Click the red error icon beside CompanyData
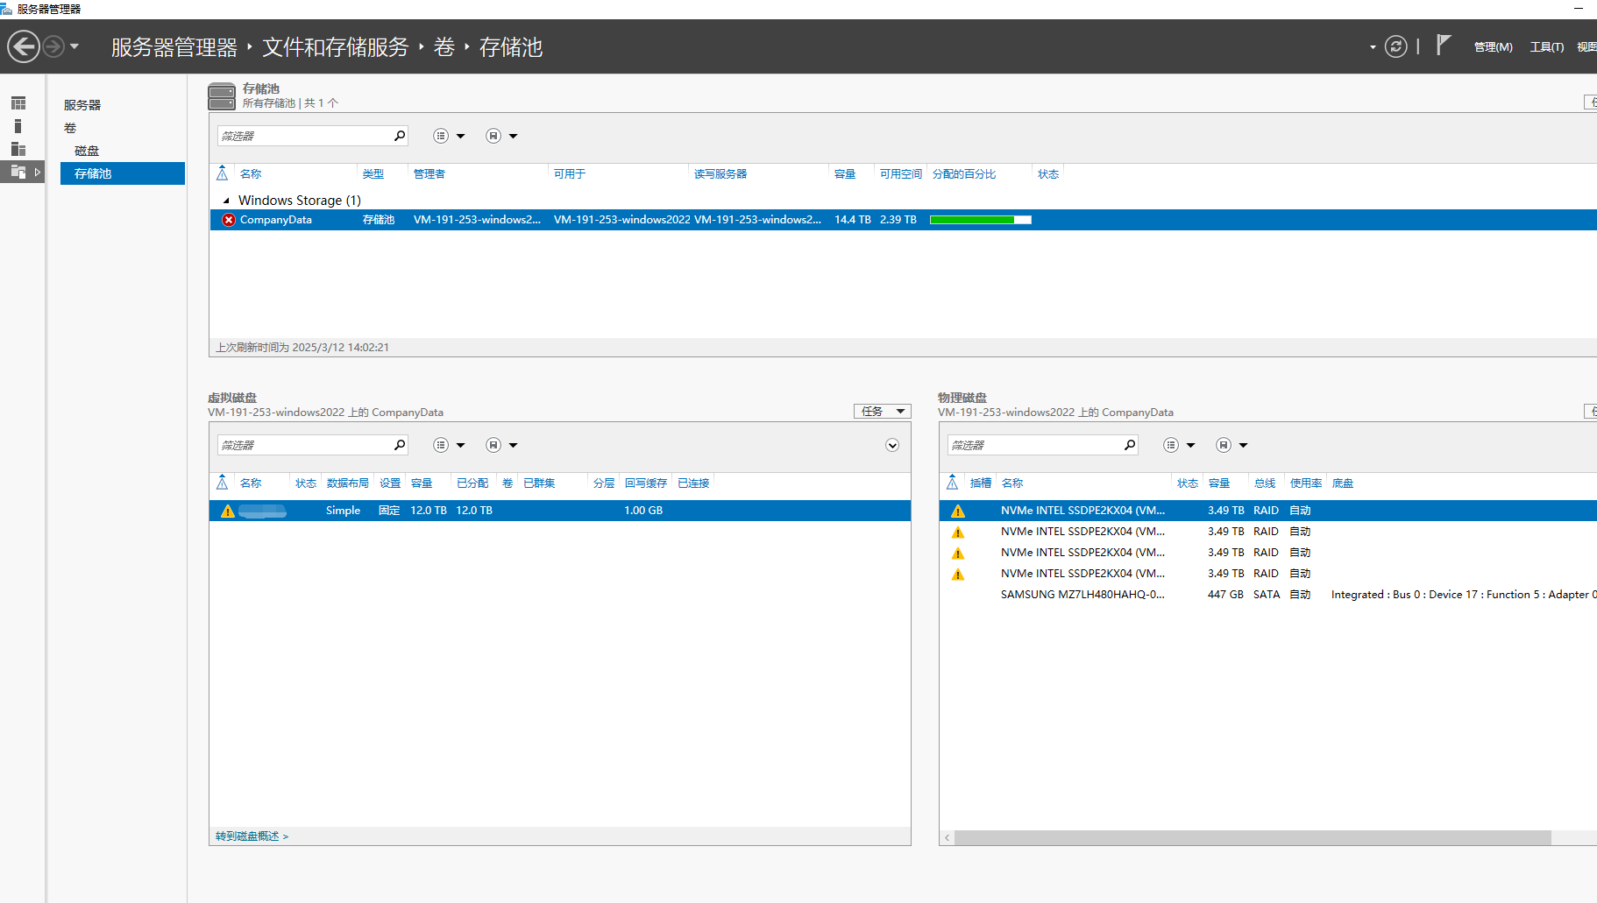Viewport: 1597px width, 903px height. tap(229, 220)
